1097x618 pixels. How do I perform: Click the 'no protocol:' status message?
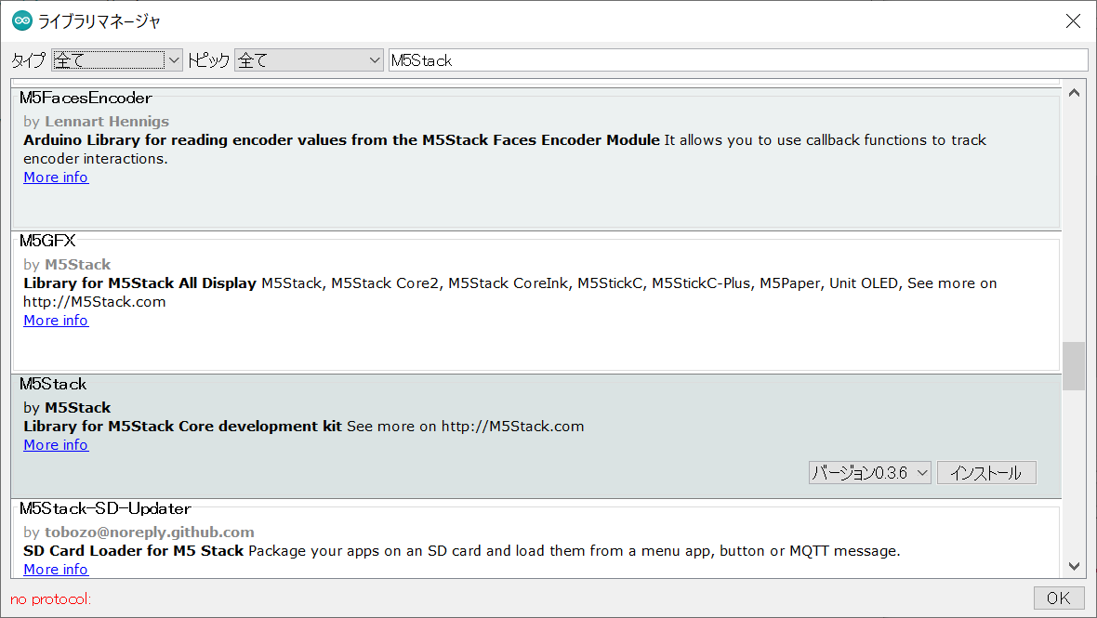(x=50, y=599)
